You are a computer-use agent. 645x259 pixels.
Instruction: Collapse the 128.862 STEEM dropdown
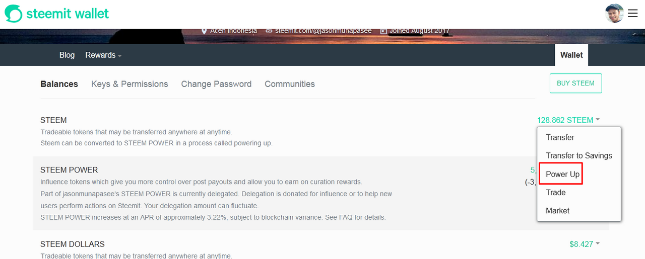pyautogui.click(x=568, y=120)
